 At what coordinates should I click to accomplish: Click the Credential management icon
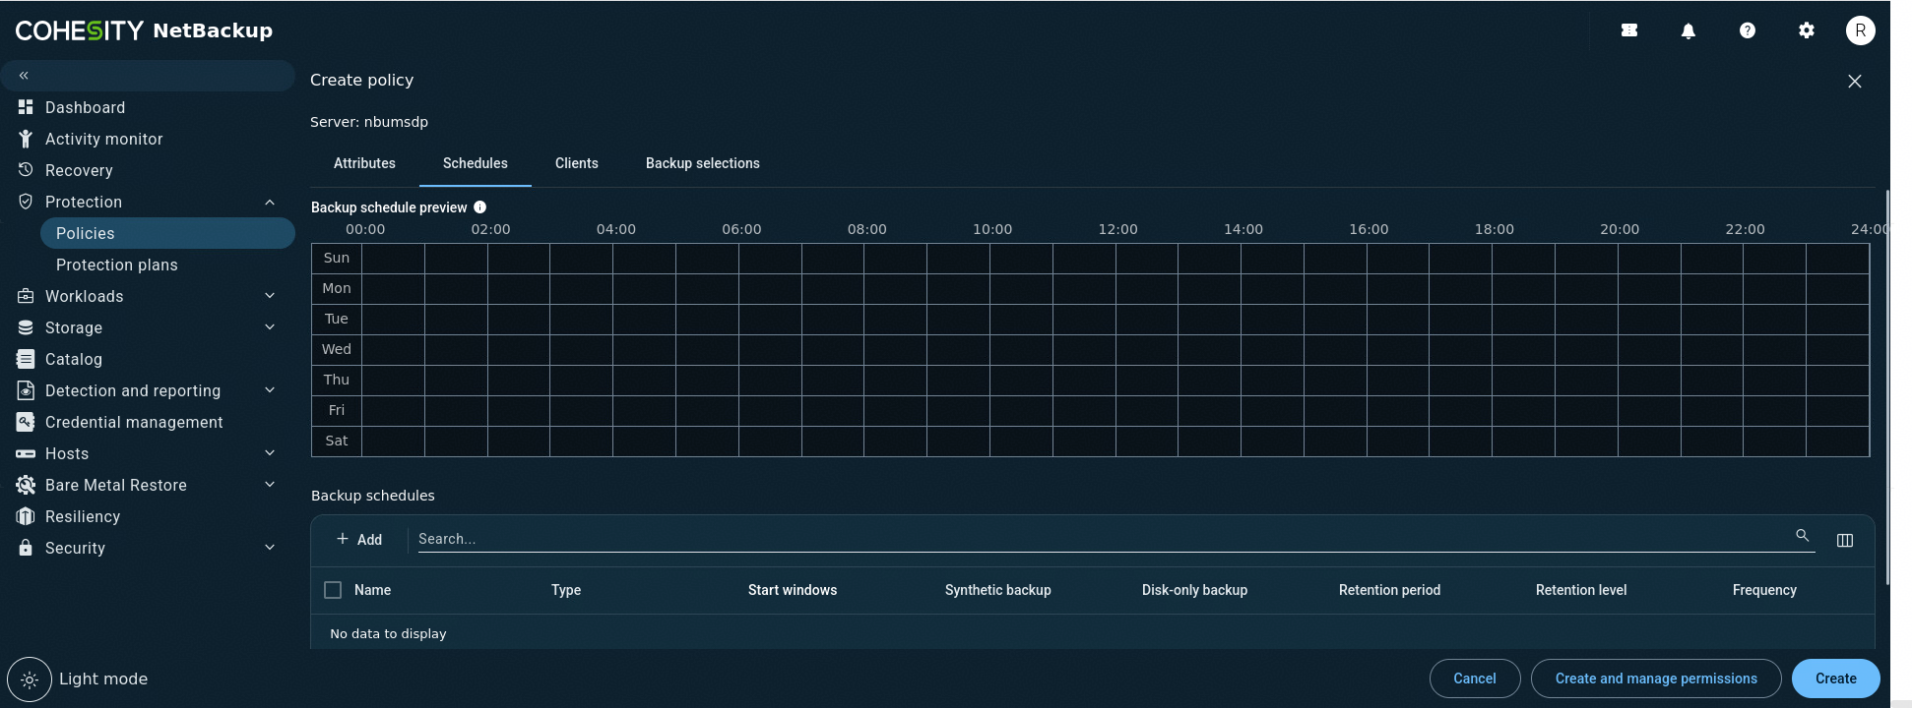(26, 422)
